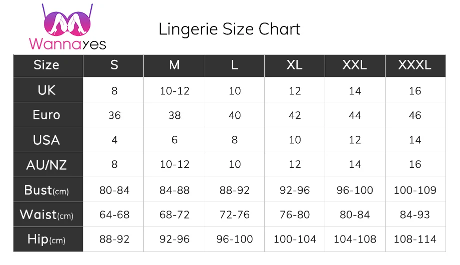Select the M size column header
Image resolution: width=460 pixels, height=265 pixels.
tap(174, 65)
